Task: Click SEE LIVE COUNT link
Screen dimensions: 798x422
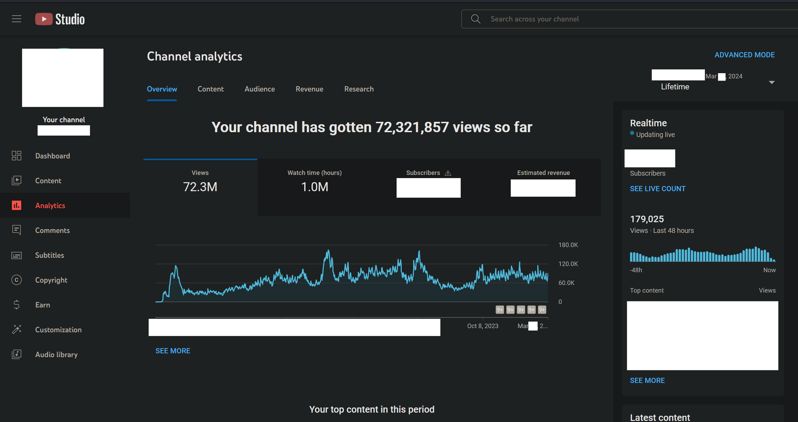Action: 658,189
